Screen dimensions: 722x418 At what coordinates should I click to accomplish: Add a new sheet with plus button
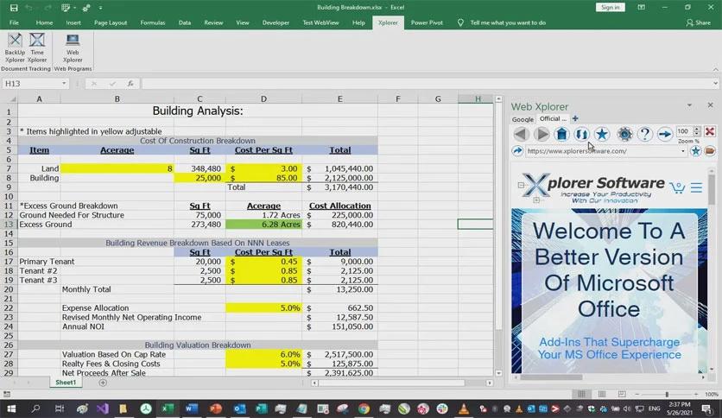click(x=103, y=383)
